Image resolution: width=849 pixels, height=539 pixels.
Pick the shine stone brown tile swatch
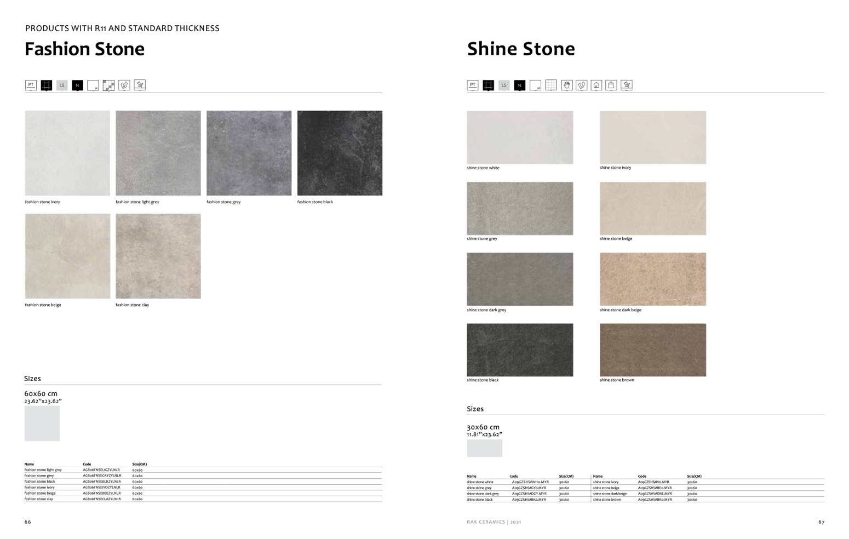(x=652, y=350)
